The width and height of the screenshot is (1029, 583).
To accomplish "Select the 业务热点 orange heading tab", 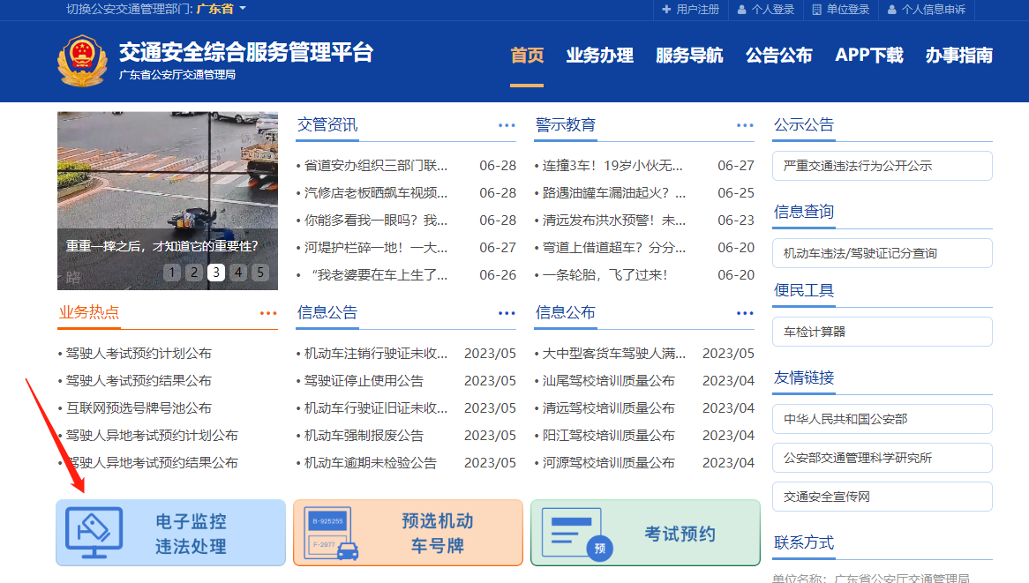I will [x=89, y=312].
